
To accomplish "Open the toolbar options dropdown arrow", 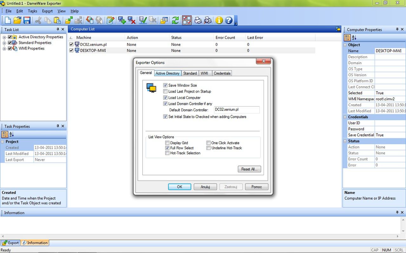I will (x=236, y=23).
